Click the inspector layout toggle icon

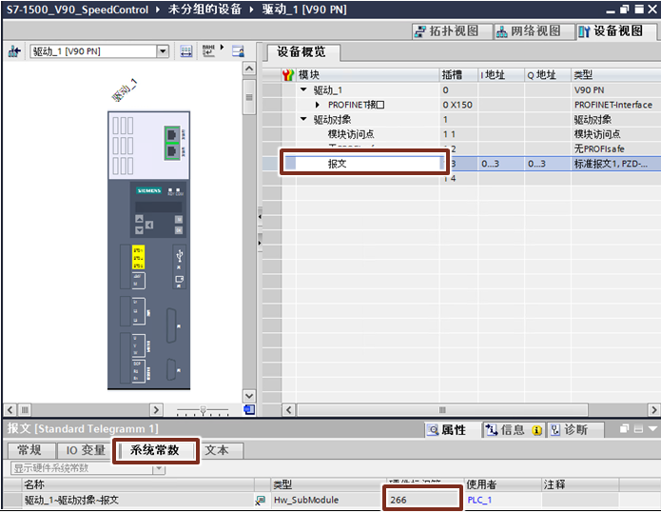point(639,429)
